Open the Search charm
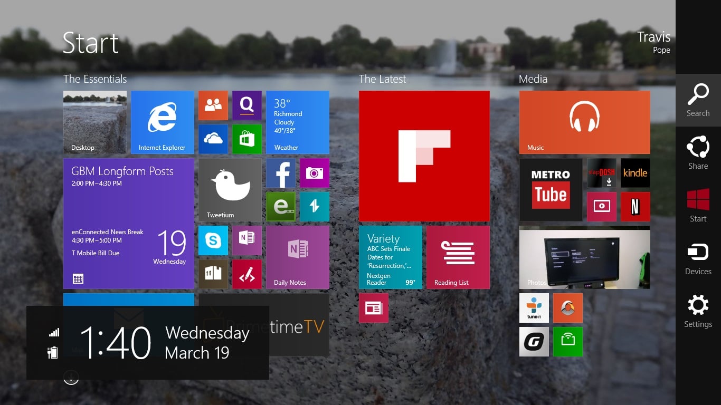The width and height of the screenshot is (721, 405). 698,100
